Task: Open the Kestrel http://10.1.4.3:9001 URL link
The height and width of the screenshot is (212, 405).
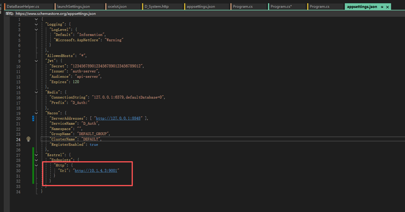Action: click(x=97, y=171)
